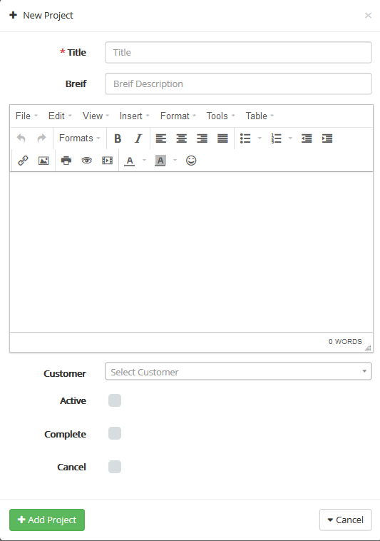Open numbered list style arrow
This screenshot has width=380, height=541.
point(290,138)
